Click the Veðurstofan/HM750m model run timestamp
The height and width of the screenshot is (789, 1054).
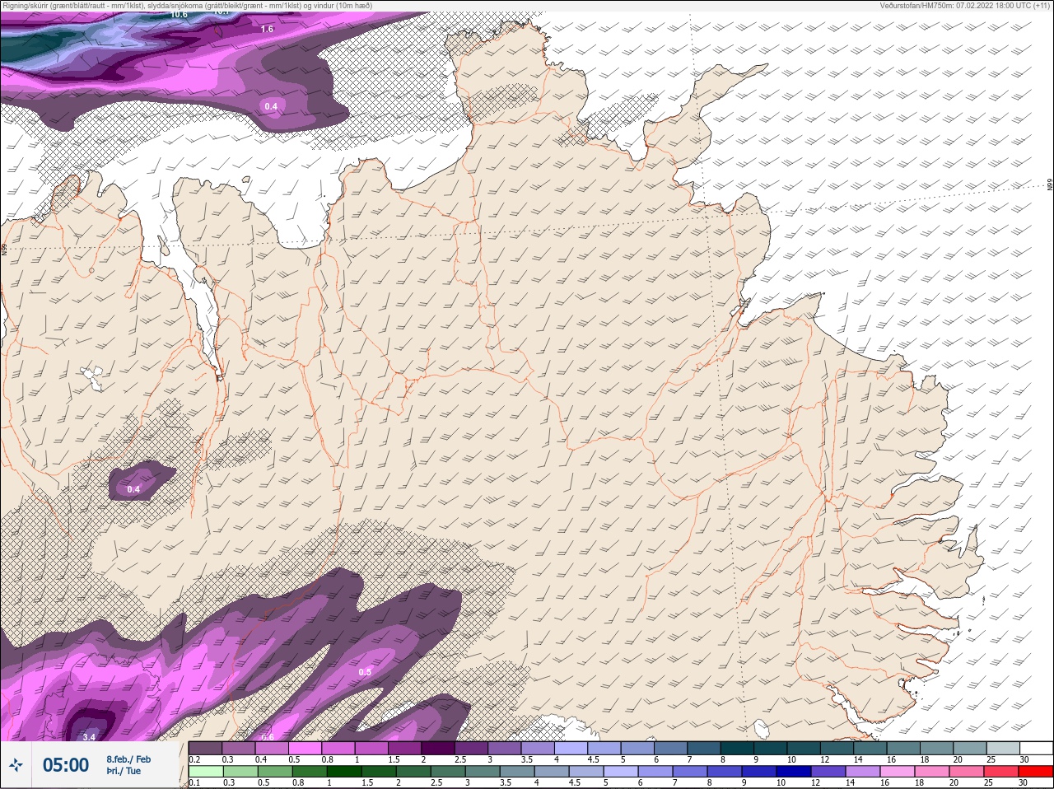click(x=965, y=5)
